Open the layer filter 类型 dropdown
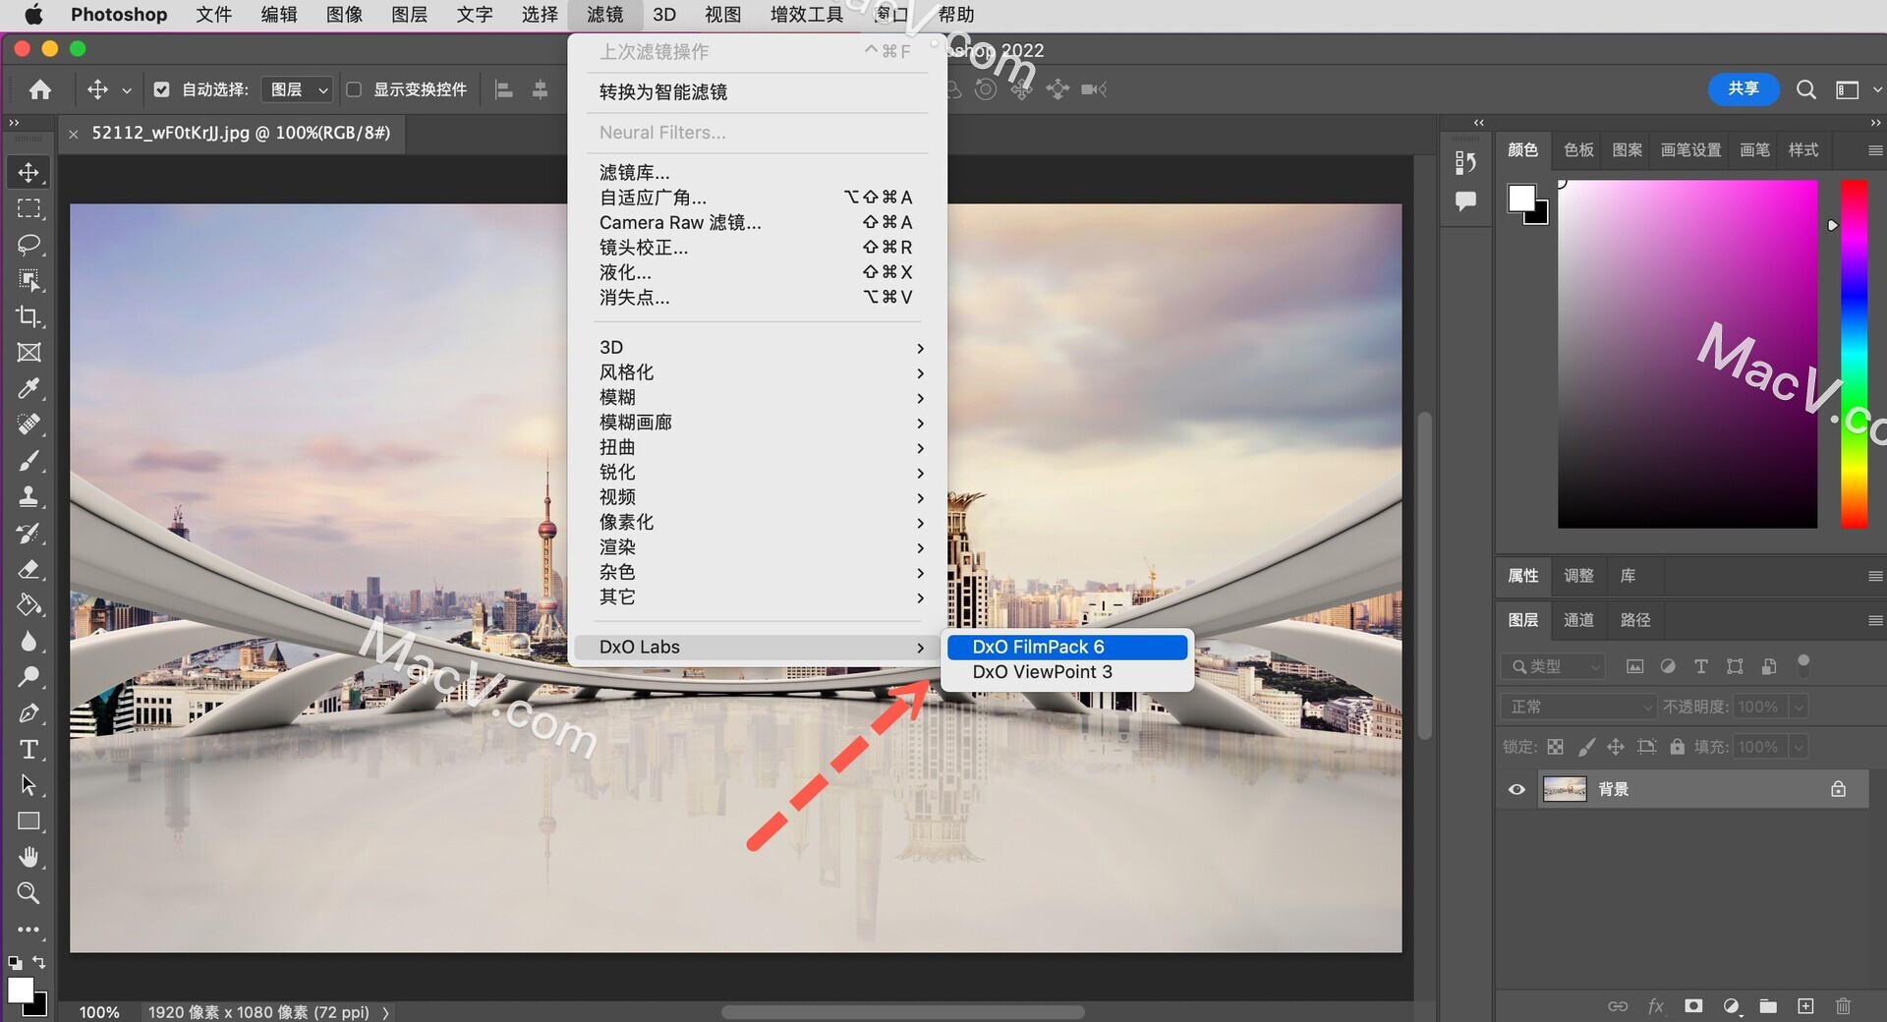The height and width of the screenshot is (1022, 1887). point(1553,666)
